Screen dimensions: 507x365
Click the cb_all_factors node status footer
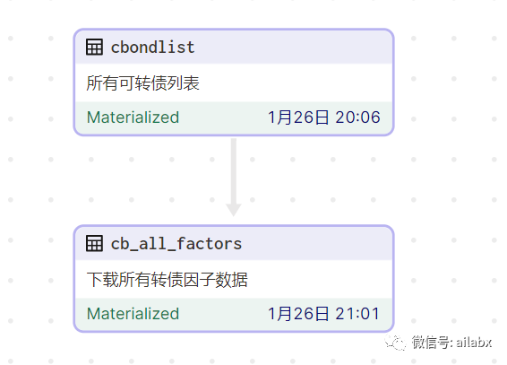[x=234, y=314]
